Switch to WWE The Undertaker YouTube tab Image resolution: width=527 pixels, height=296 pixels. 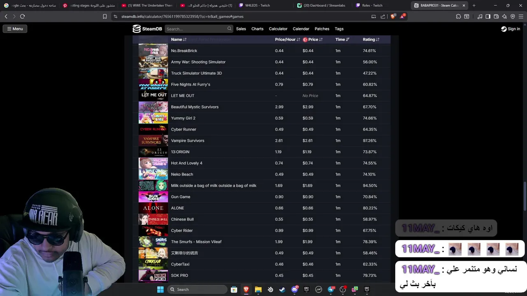point(147,5)
